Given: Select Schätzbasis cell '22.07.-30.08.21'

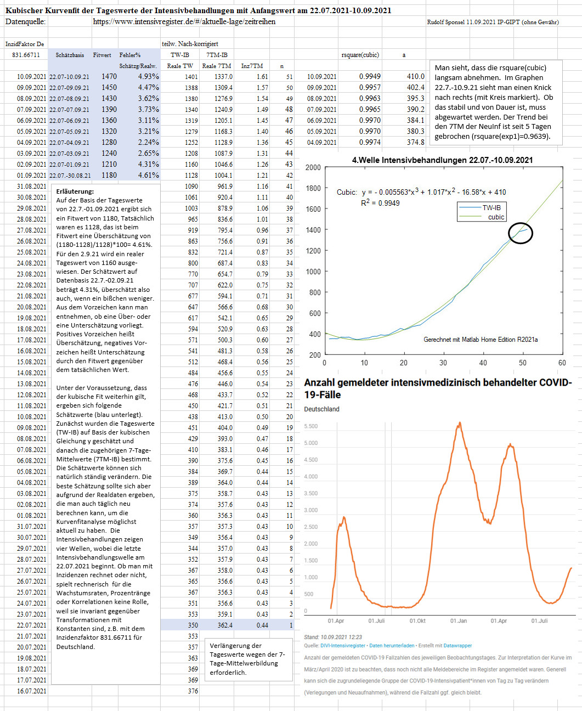Looking at the screenshot, I should pos(70,176).
